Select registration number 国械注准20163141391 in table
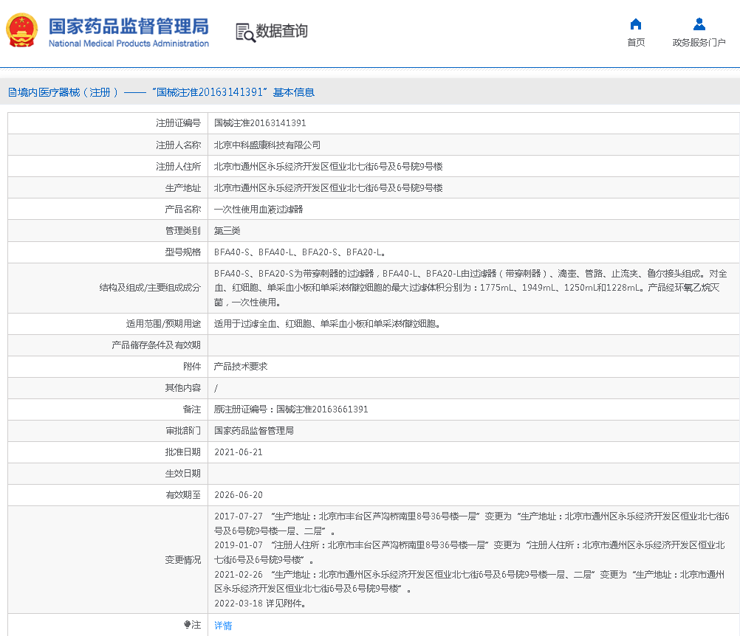Screen dimensions: 740x636 coord(260,123)
